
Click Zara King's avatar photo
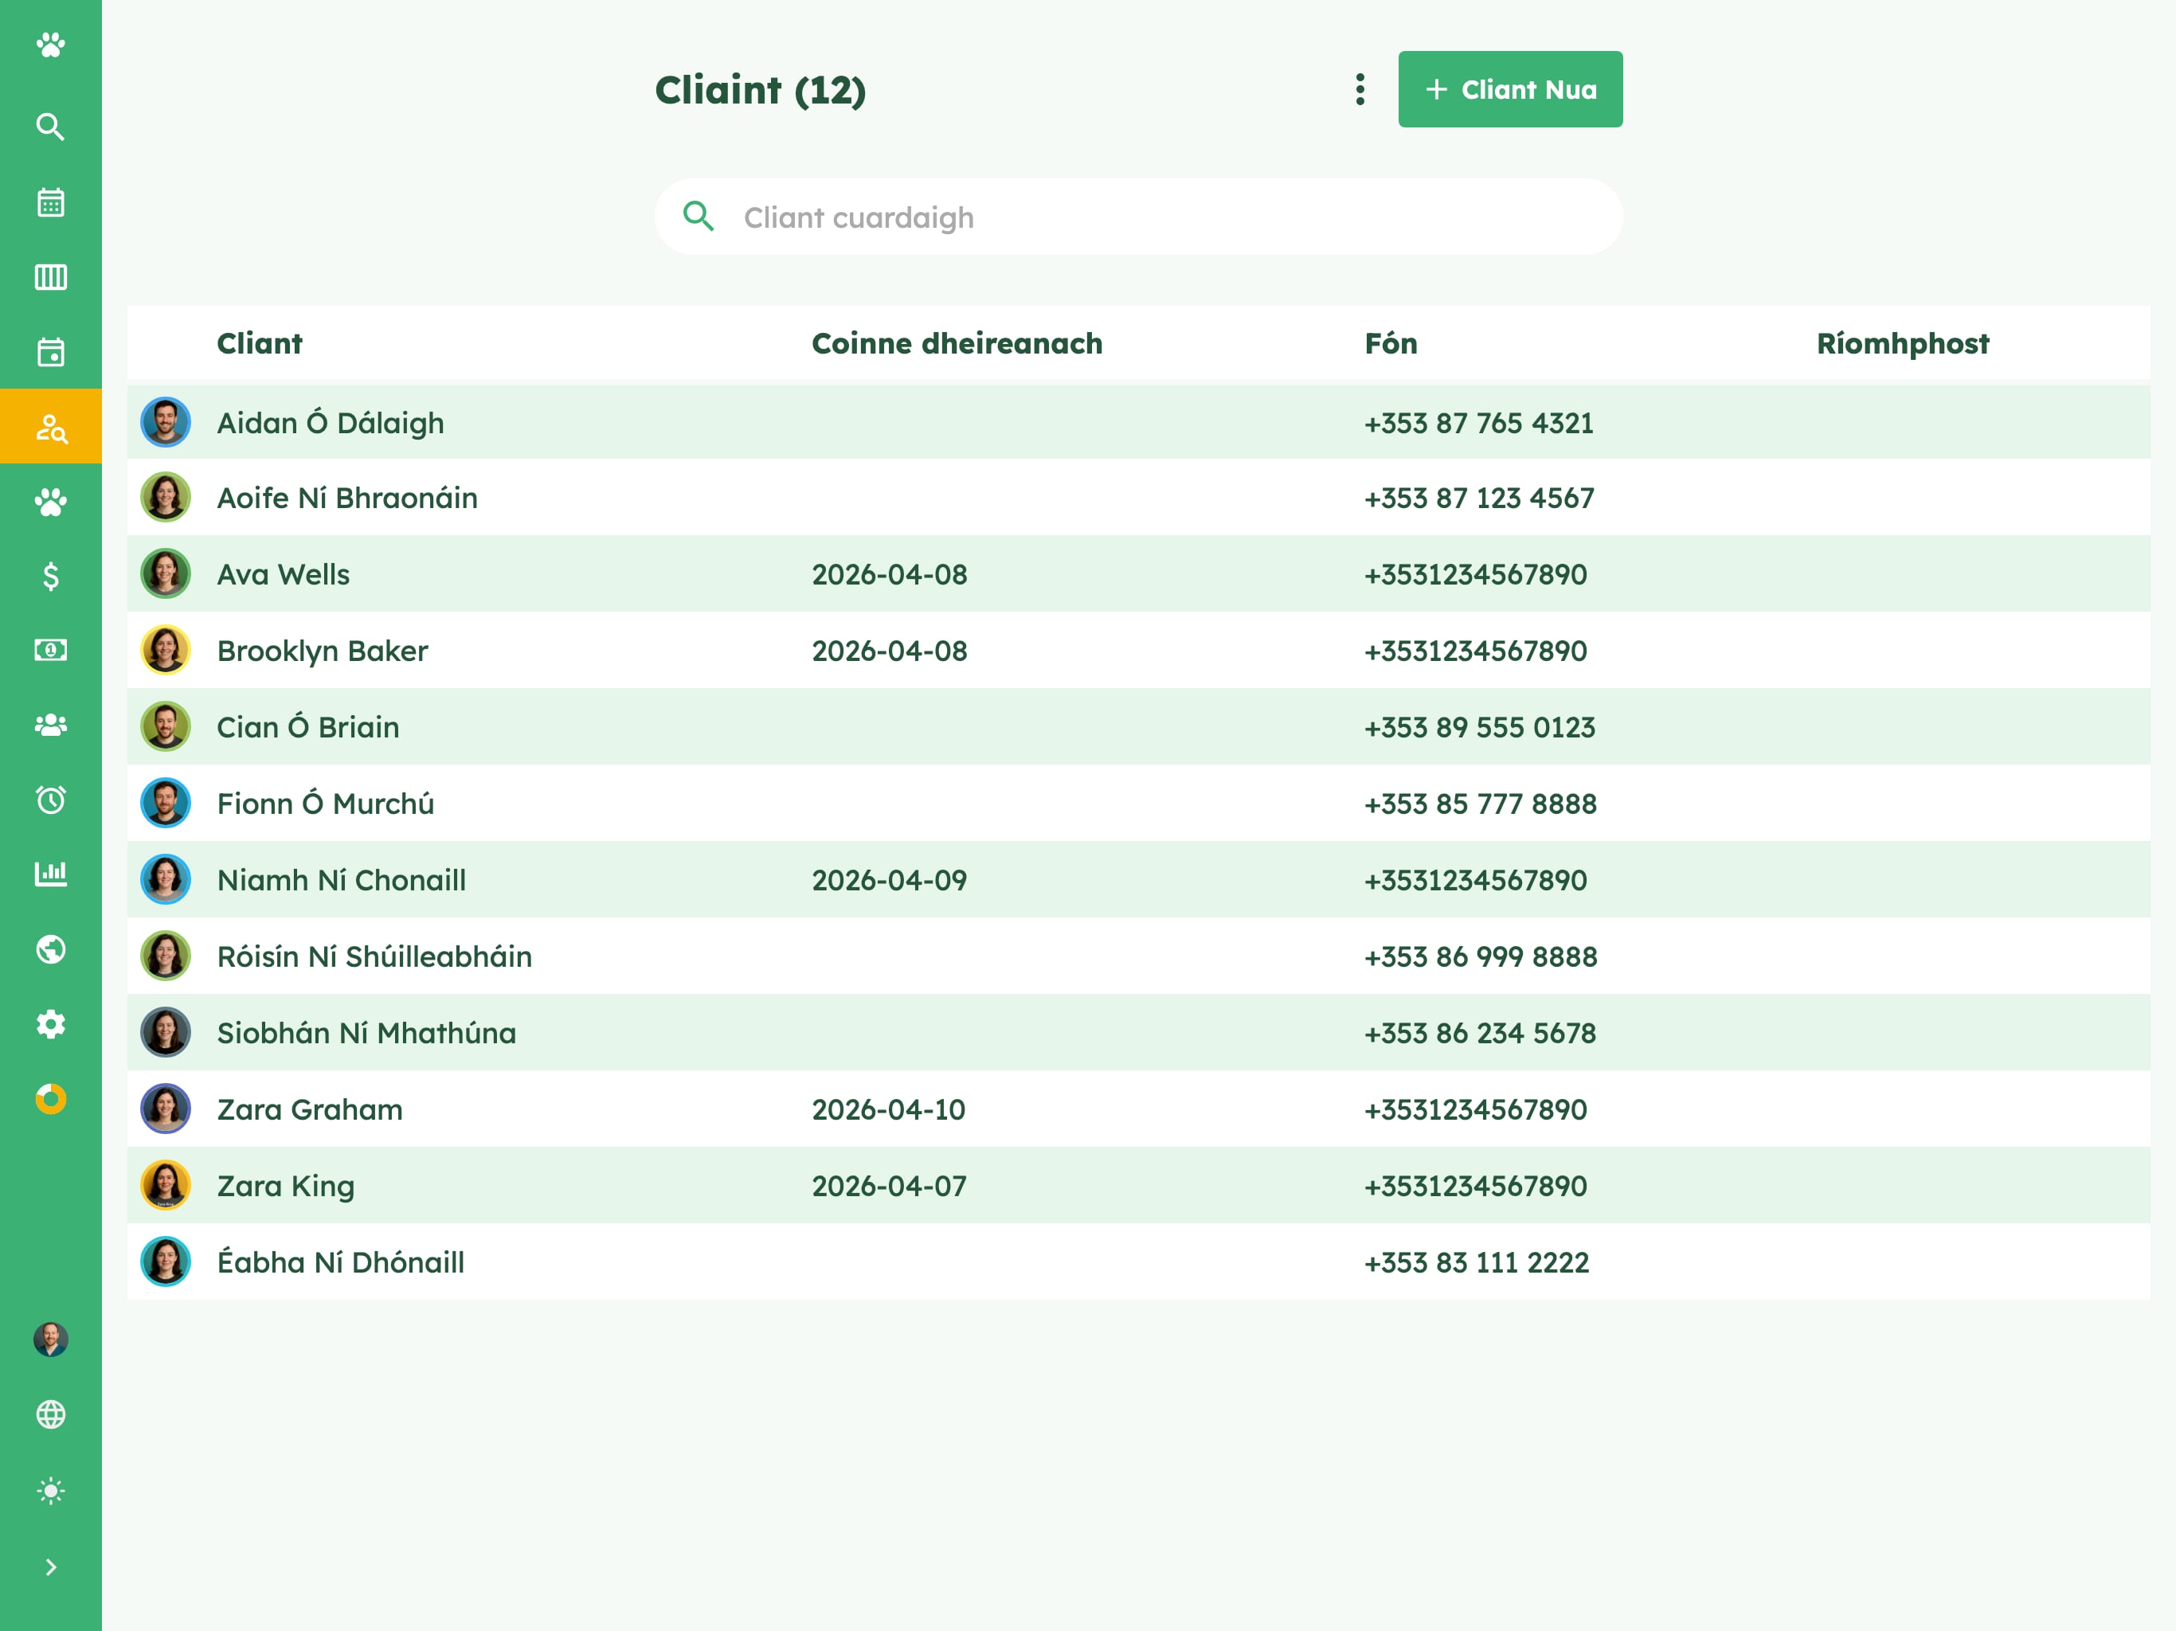pos(165,1187)
